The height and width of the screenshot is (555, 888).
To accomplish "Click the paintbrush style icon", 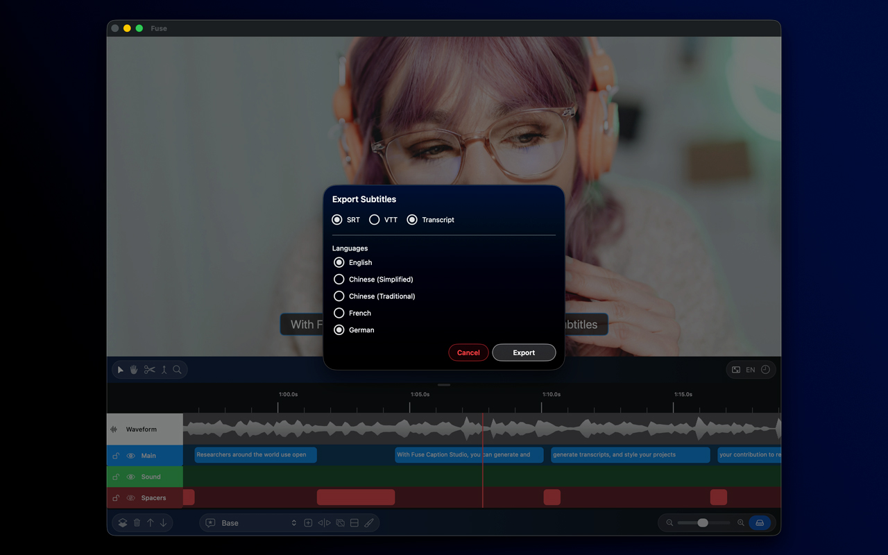I will point(369,523).
